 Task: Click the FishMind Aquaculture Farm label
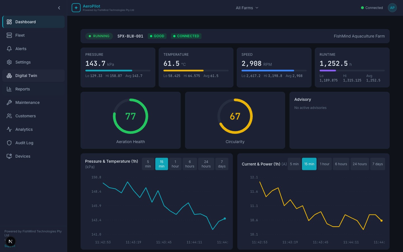tap(359, 36)
